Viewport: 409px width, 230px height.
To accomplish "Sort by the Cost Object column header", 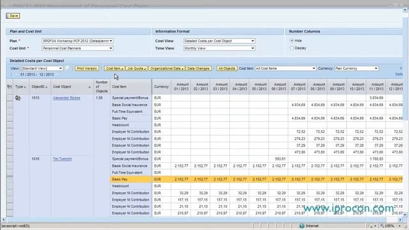I will click(x=72, y=87).
